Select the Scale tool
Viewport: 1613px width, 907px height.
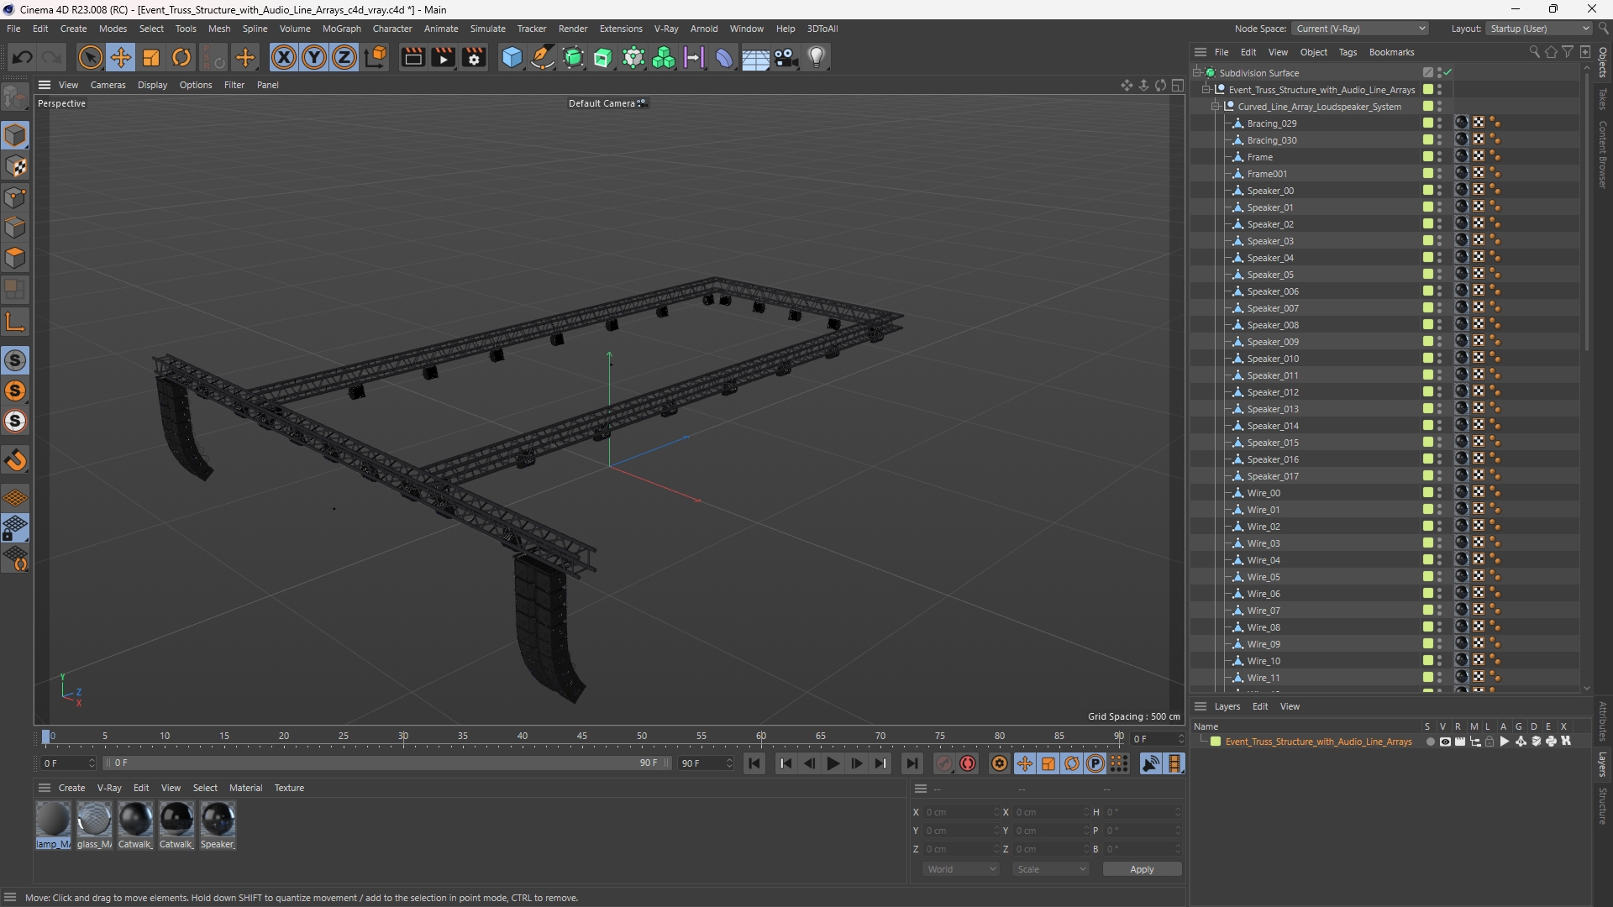pos(151,57)
